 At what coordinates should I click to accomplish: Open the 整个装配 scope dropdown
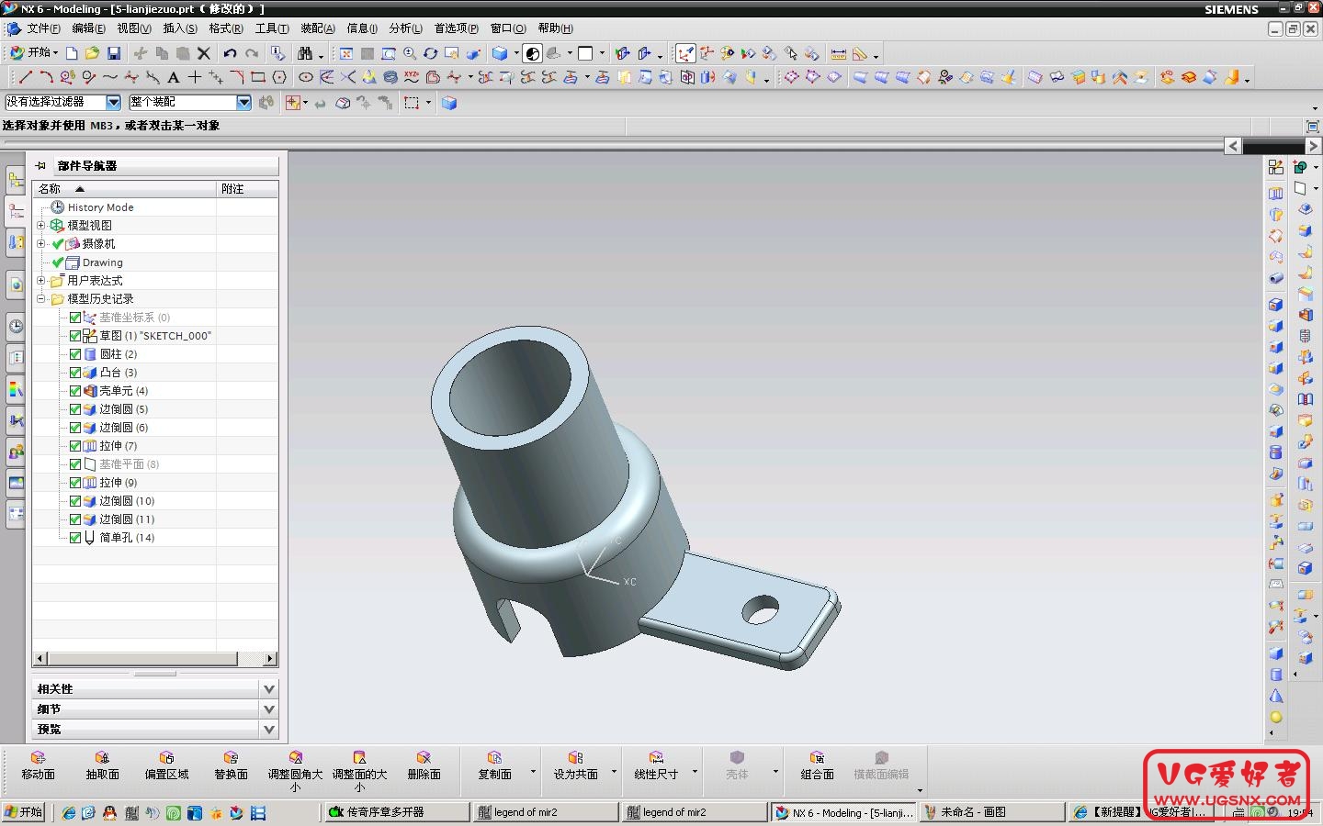click(x=243, y=102)
